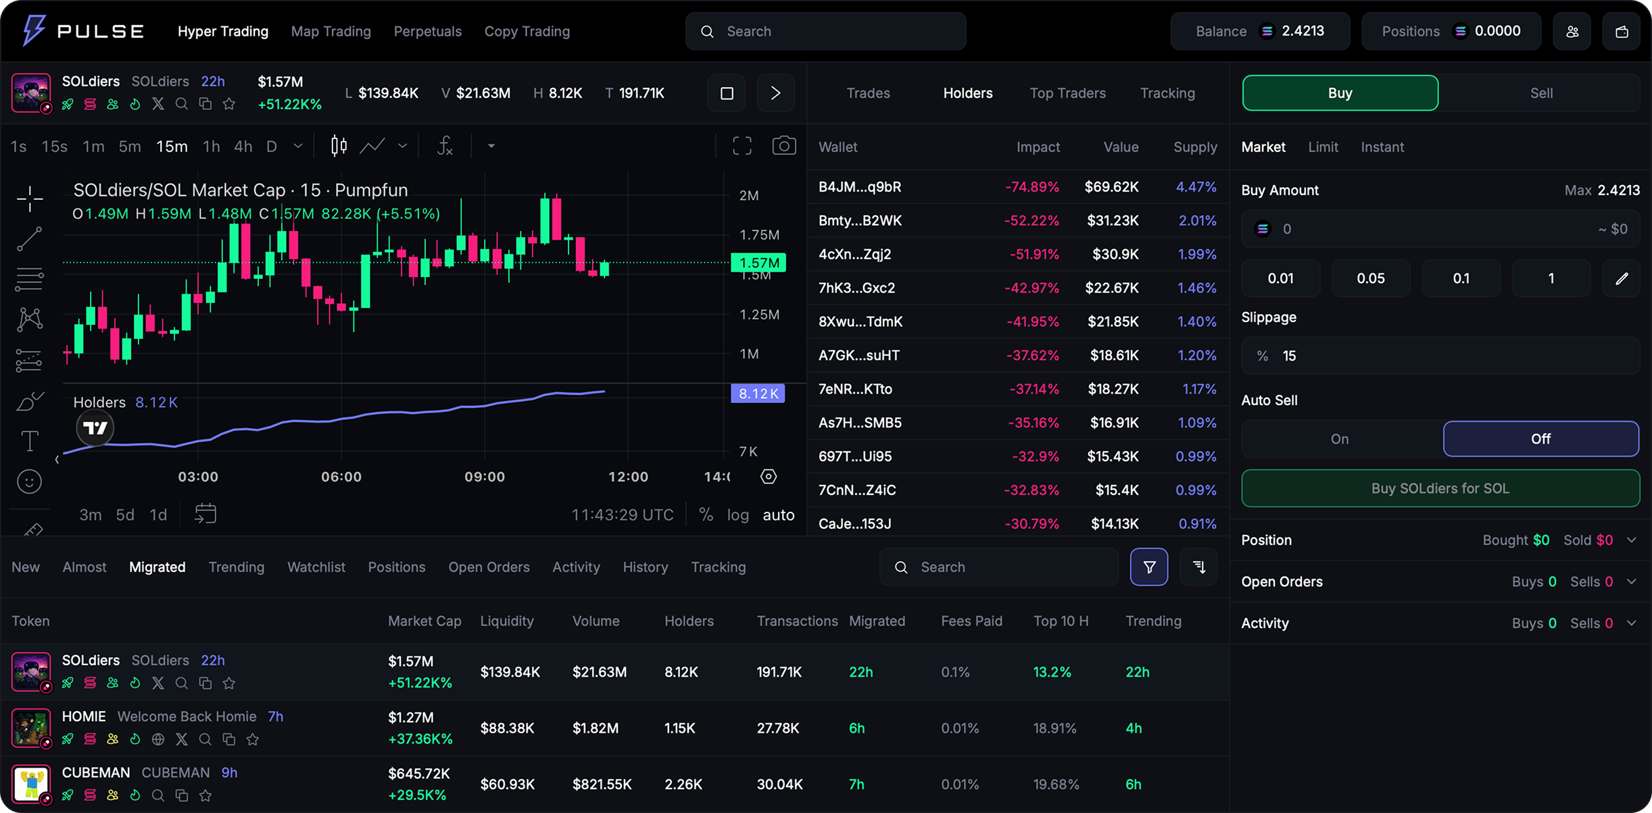Select the crosshair cursor tool
Screen dimensions: 1652x813
(30, 199)
